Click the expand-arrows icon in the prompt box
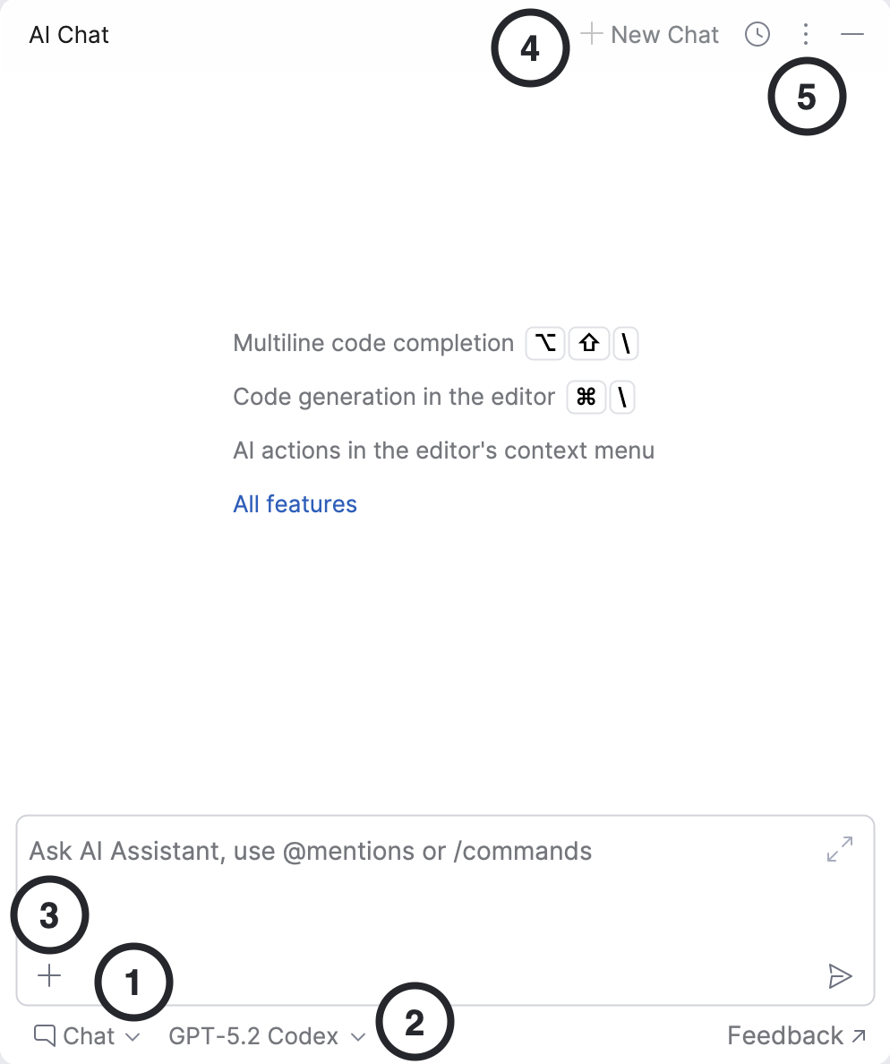Image resolution: width=890 pixels, height=1064 pixels. coord(840,849)
